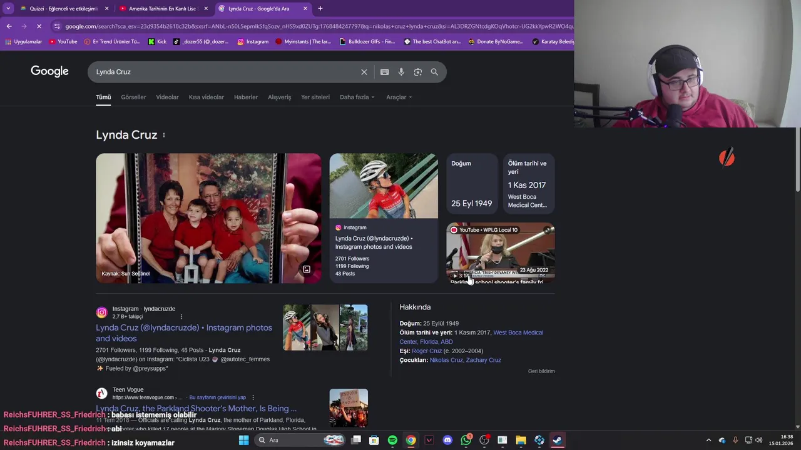
Task: Click Geri bildirim feedback link
Action: click(x=541, y=371)
